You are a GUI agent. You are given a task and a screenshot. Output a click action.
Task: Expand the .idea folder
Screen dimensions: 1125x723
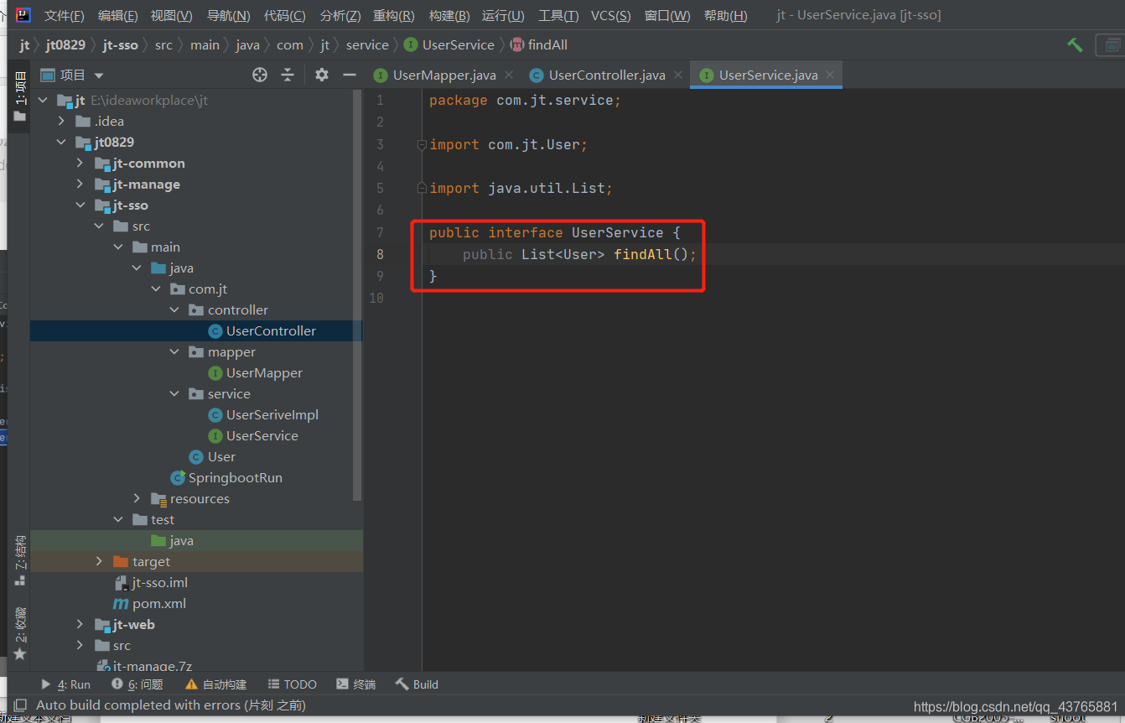pos(61,121)
